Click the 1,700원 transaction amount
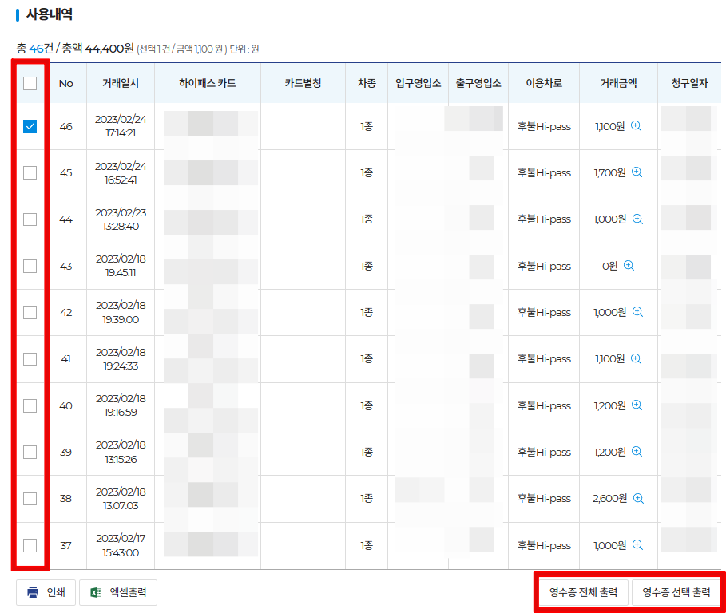726x613 pixels. pyautogui.click(x=609, y=173)
